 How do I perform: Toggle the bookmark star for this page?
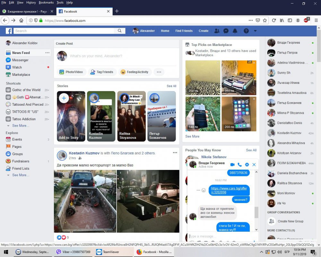pos(265,20)
